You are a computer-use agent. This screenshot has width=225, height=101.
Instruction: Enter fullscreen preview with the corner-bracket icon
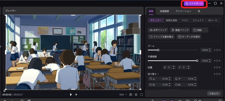click(x=141, y=95)
